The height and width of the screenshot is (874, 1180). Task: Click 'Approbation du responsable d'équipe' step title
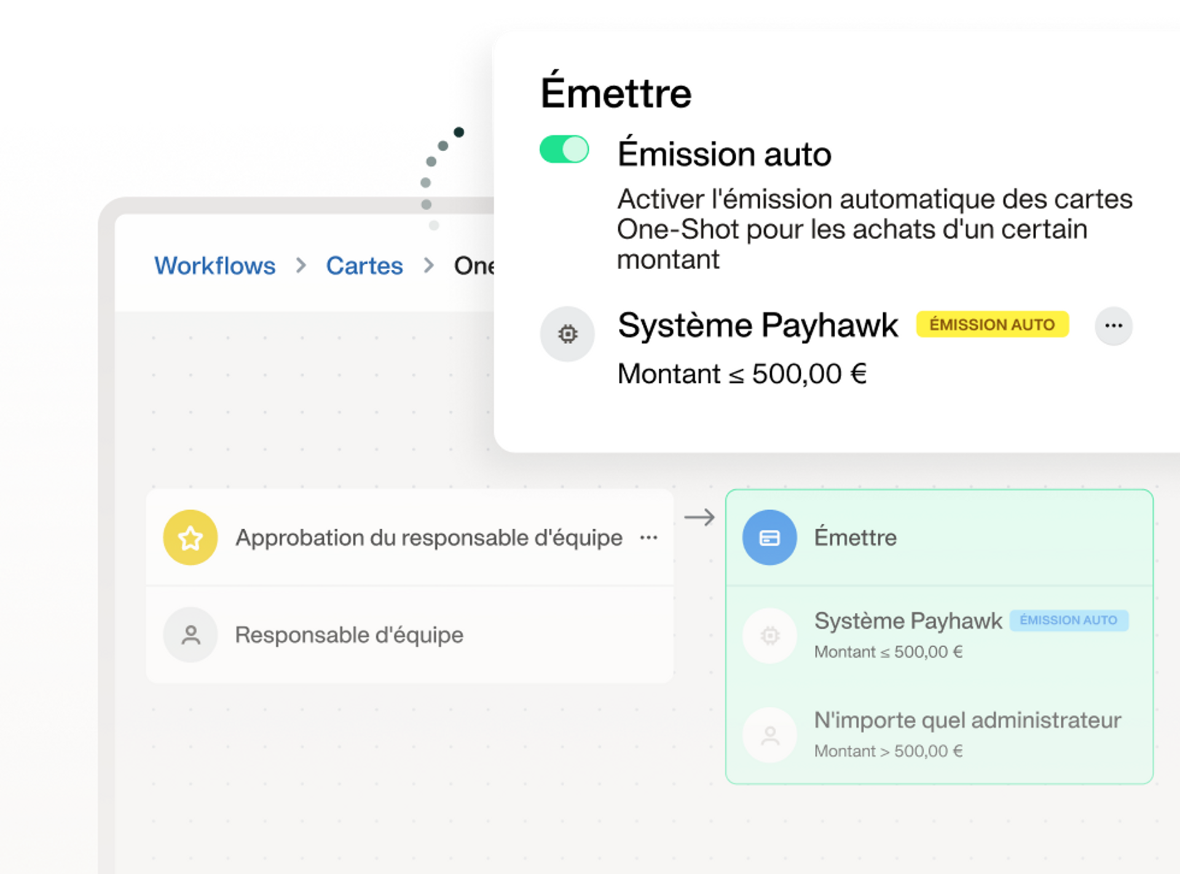point(429,538)
